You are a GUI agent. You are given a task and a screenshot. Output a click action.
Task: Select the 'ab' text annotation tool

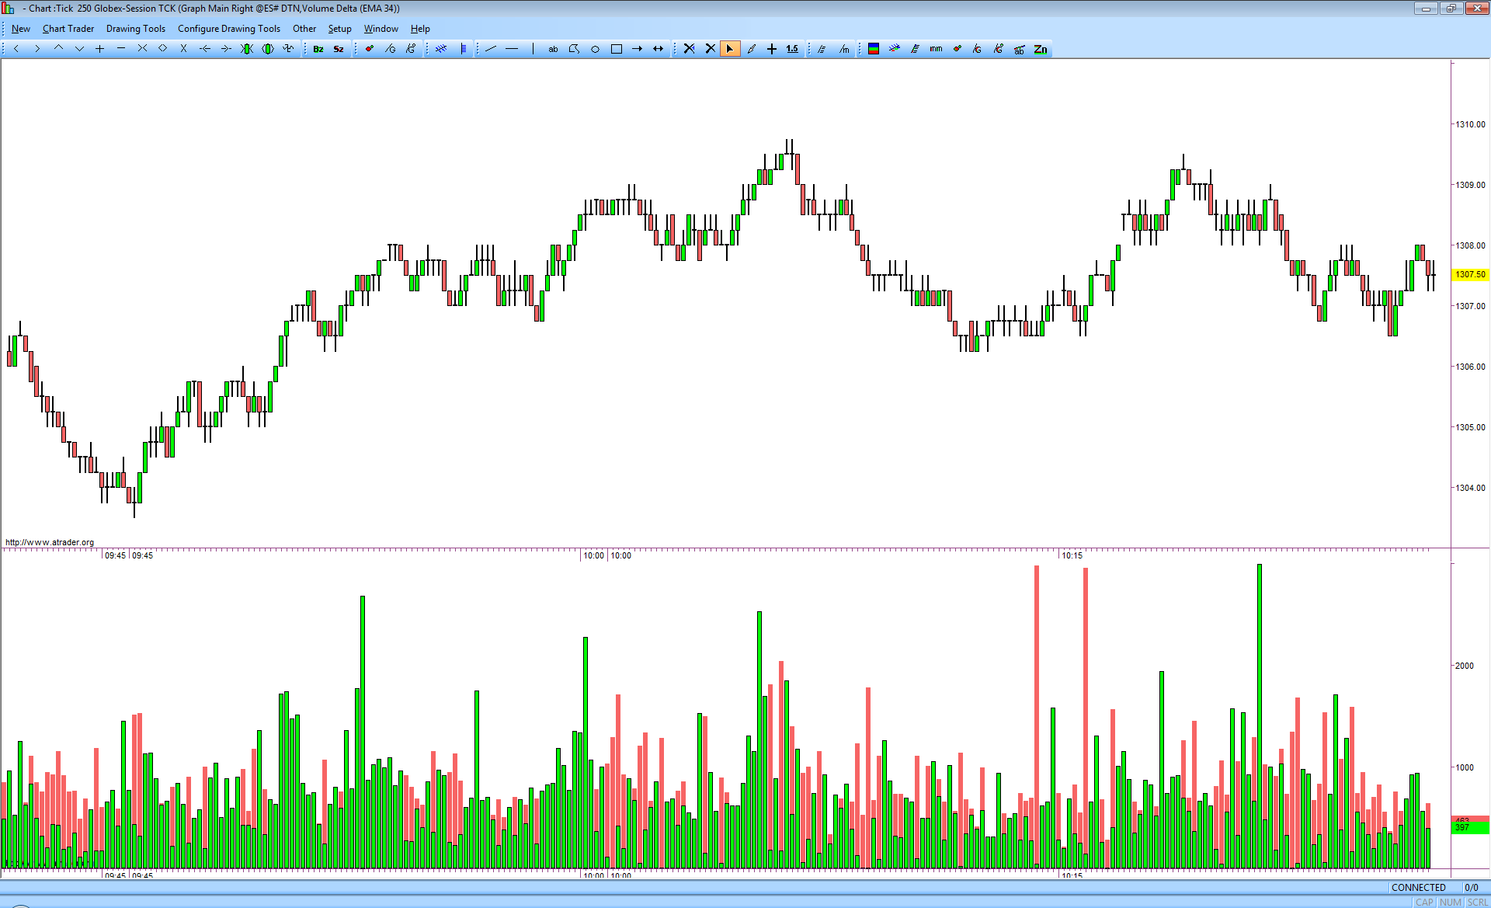click(x=553, y=49)
